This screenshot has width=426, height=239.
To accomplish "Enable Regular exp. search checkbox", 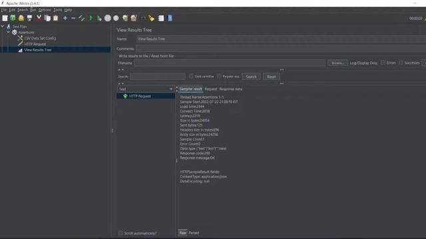I will pos(219,76).
